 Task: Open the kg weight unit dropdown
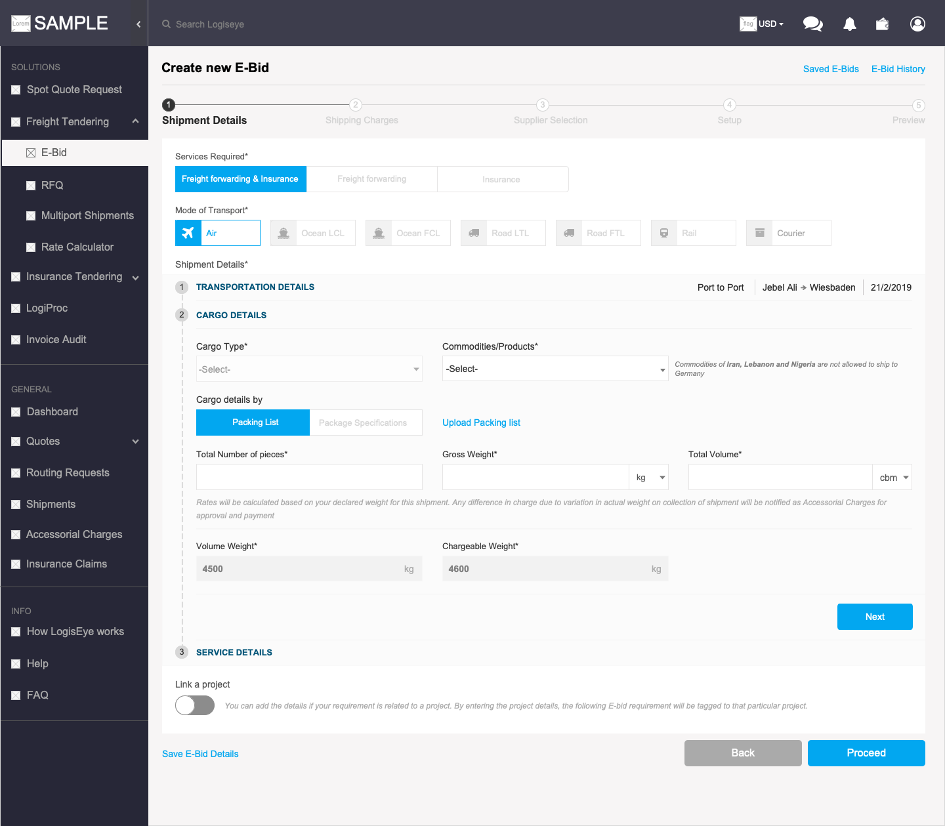(x=649, y=477)
